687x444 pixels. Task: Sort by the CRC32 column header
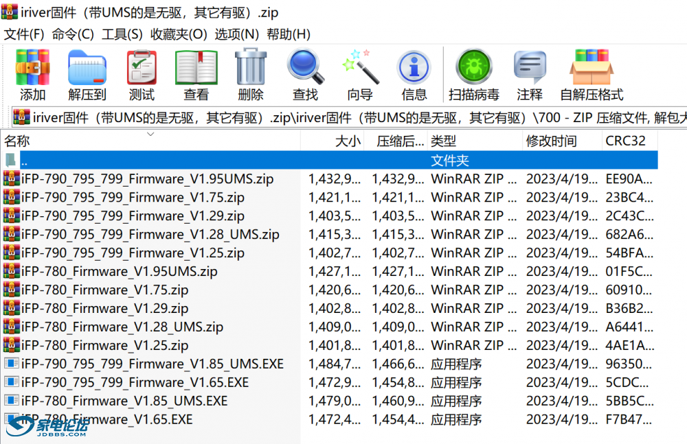coord(630,141)
